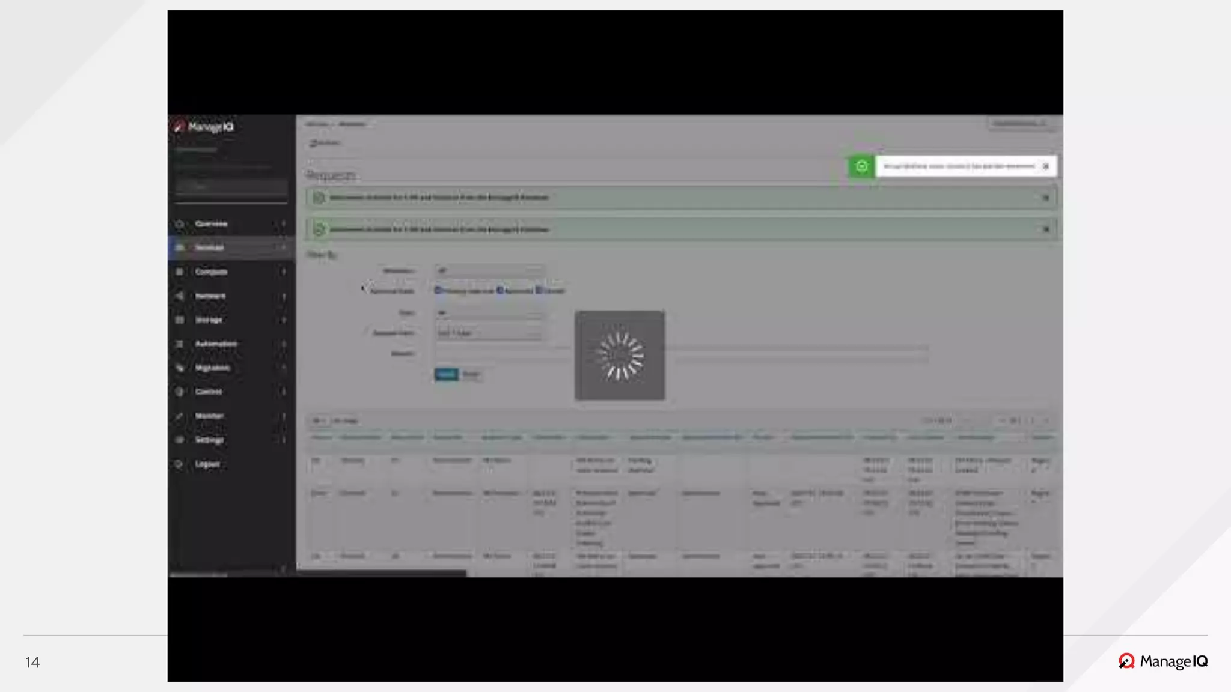Dismiss the white toast notification
The image size is (1231, 692).
1046,166
